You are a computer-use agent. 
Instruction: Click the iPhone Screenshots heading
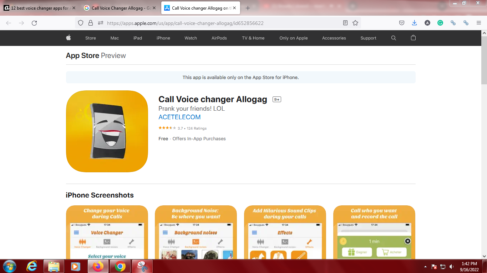click(100, 195)
